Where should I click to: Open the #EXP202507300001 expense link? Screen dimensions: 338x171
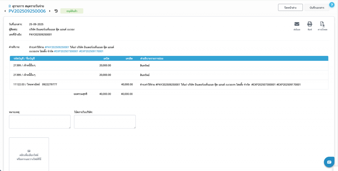66,51
